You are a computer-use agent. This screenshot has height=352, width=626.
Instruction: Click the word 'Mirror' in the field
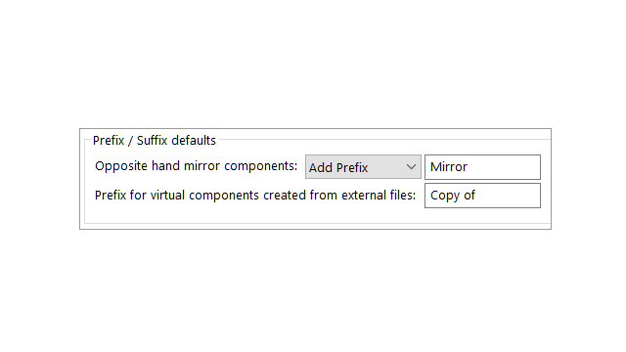pos(449,167)
